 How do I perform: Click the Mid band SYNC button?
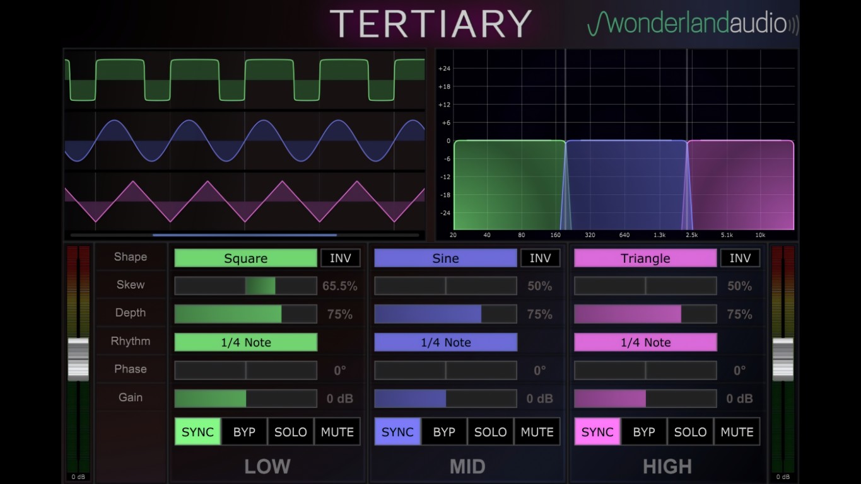click(x=397, y=432)
